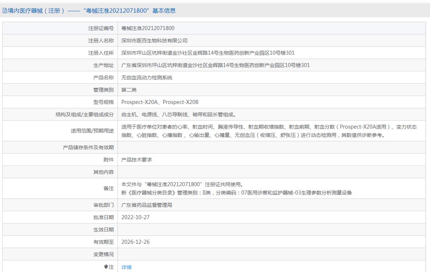Select the approval date 2022-10-27
Screen dimensions: 430x272
coord(135,217)
